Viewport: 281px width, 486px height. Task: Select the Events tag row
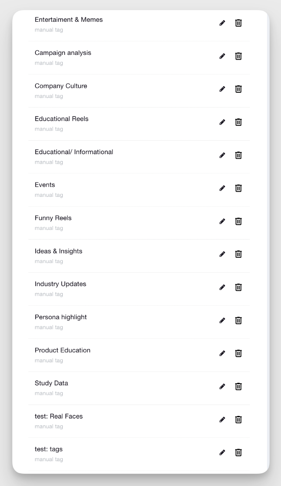[x=139, y=190]
